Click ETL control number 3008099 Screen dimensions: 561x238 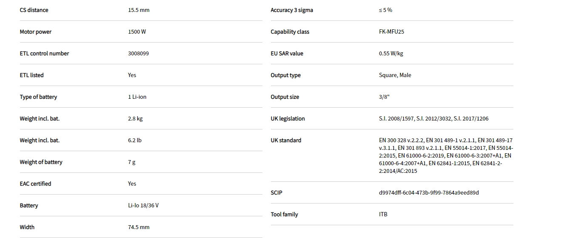pos(138,54)
